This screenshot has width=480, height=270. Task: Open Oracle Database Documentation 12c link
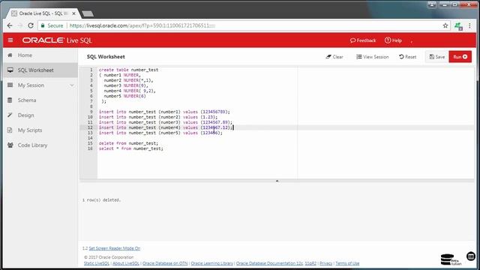[x=269, y=263]
